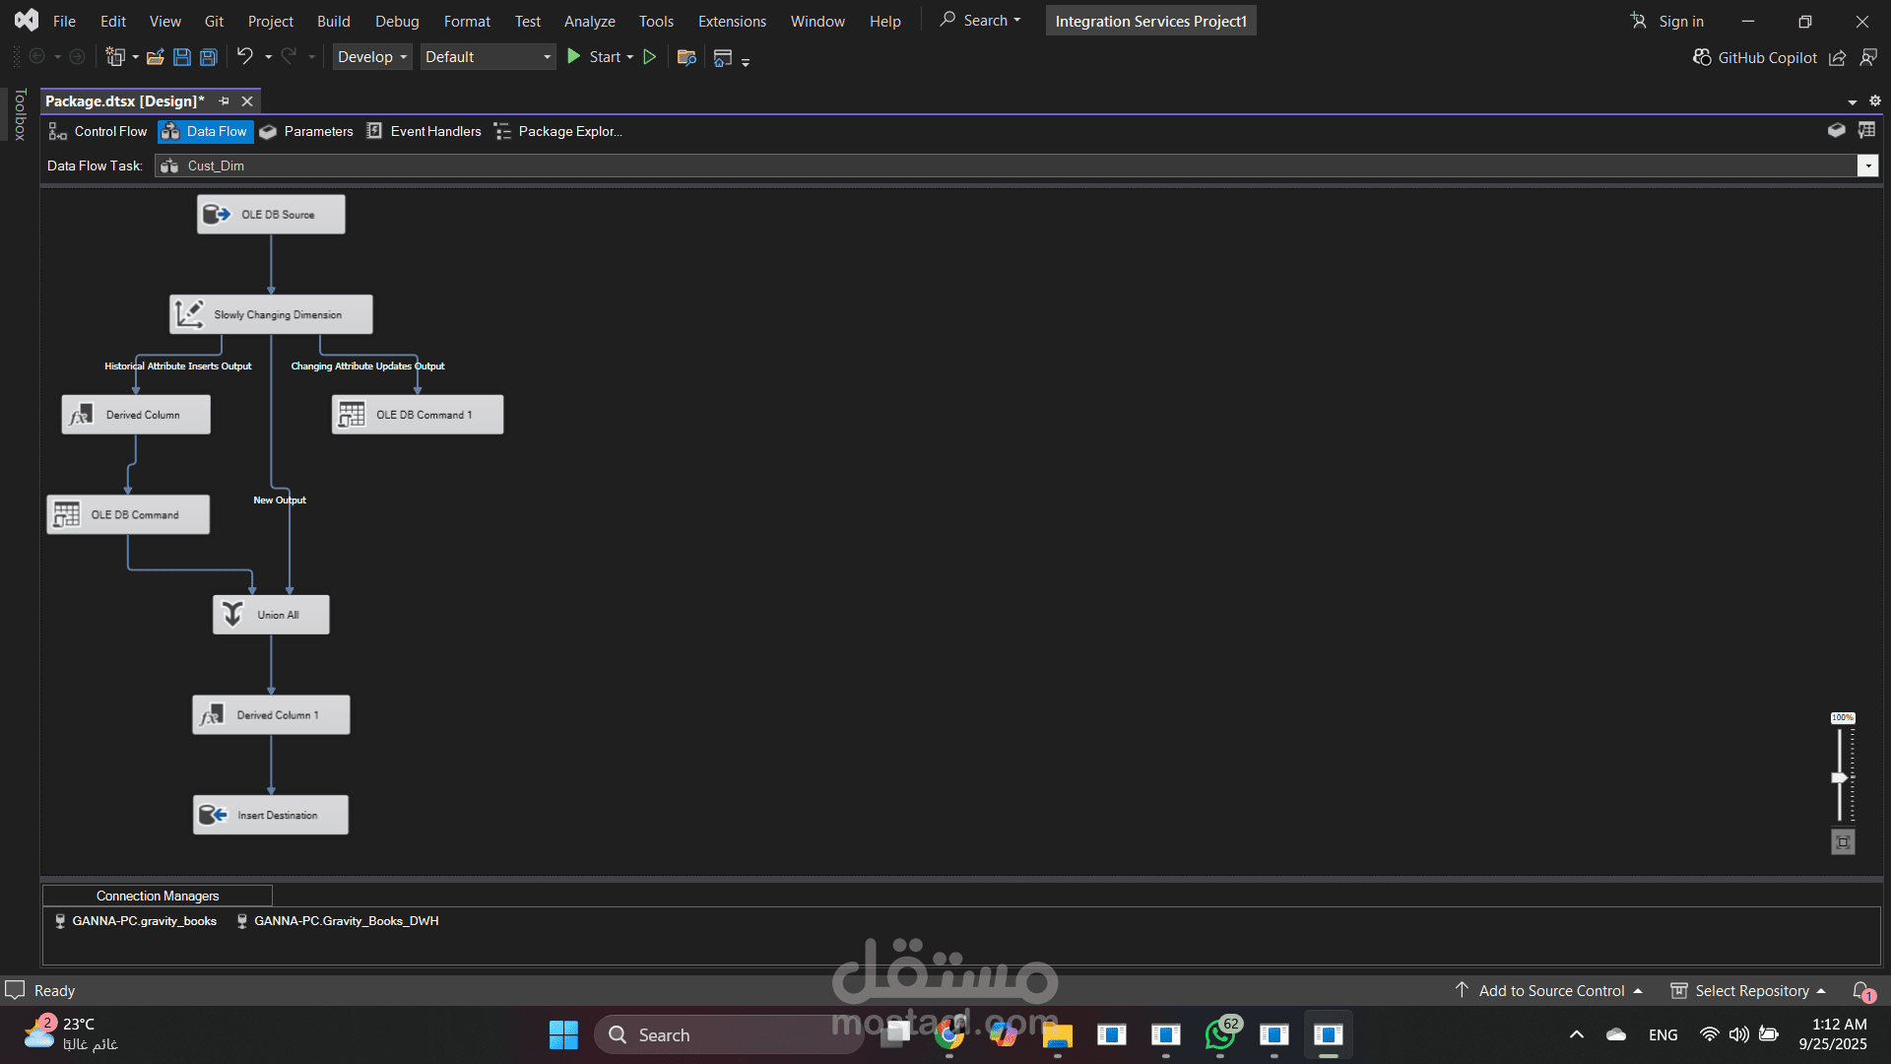The height and width of the screenshot is (1064, 1891).
Task: Open the Default platform dropdown
Action: (x=488, y=57)
